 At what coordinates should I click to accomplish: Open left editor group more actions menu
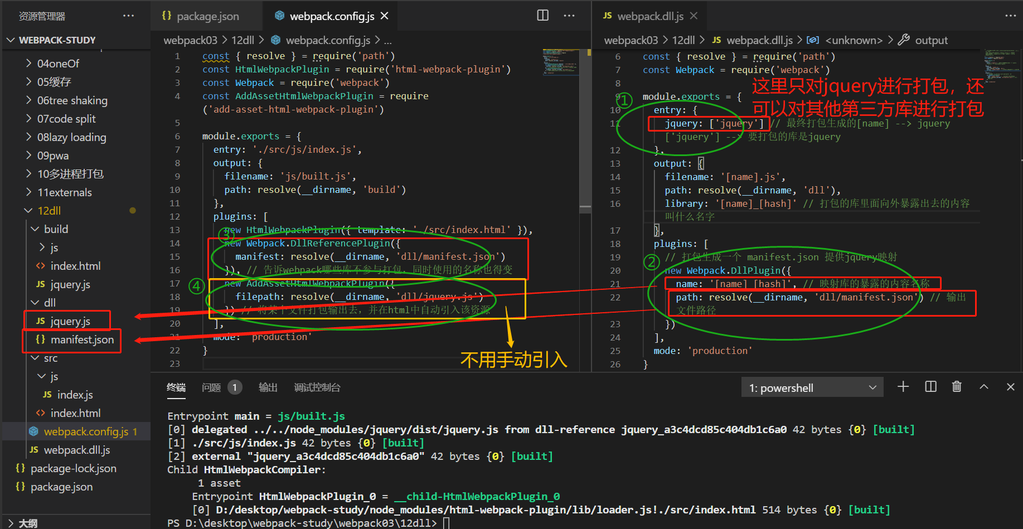pos(569,16)
